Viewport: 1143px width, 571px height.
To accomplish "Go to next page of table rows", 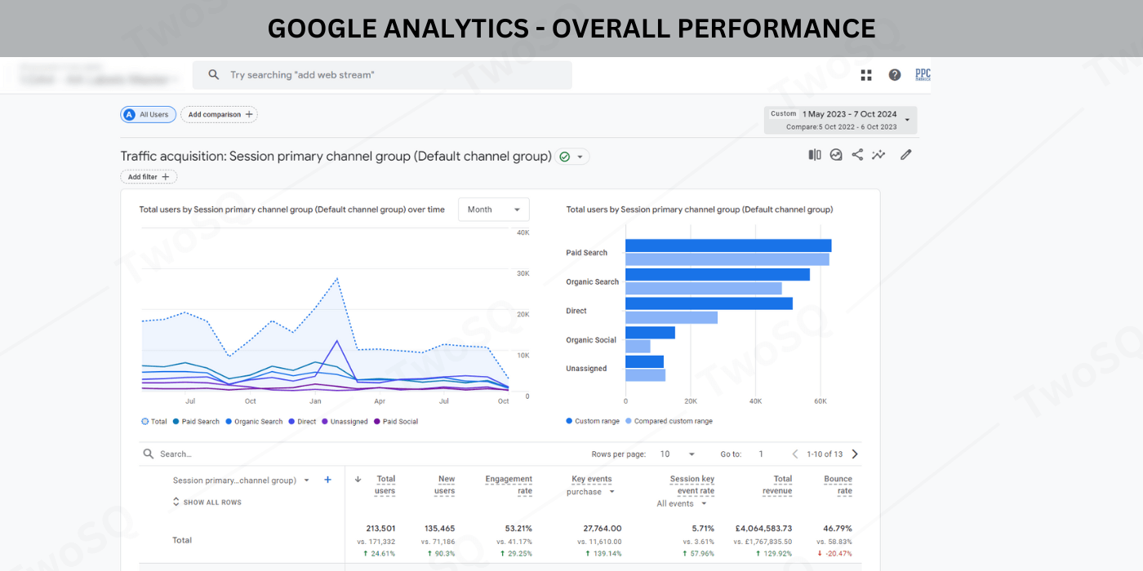I will (x=855, y=454).
